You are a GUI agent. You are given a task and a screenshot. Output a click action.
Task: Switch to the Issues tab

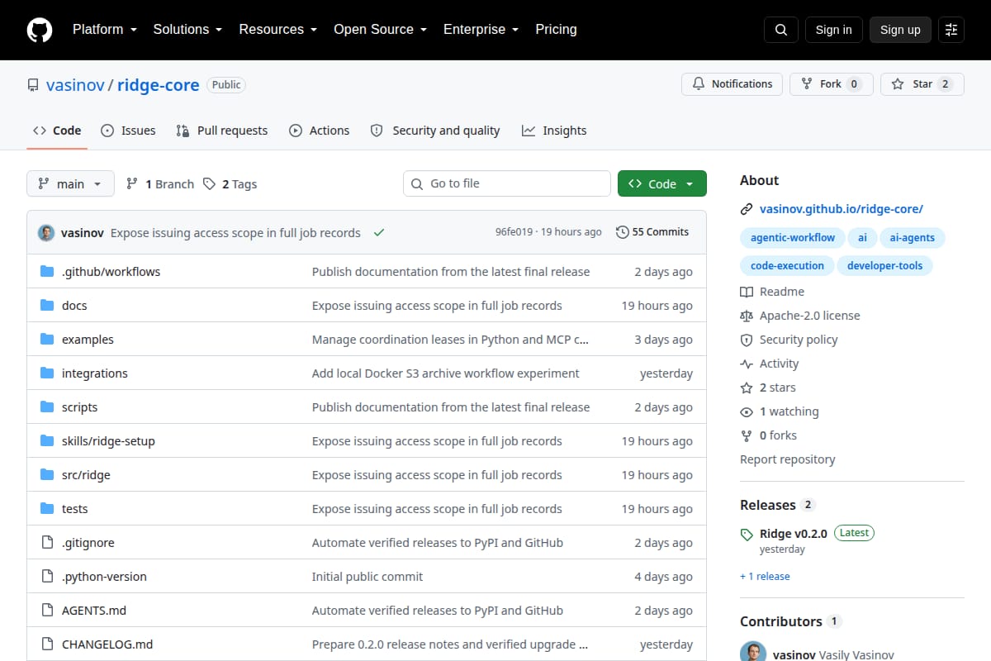point(128,131)
